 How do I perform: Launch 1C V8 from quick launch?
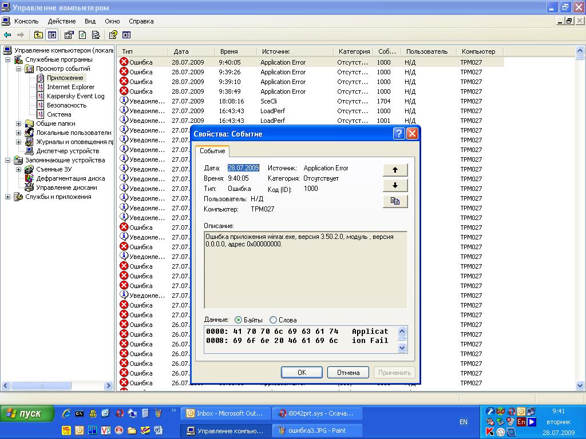tap(66, 430)
